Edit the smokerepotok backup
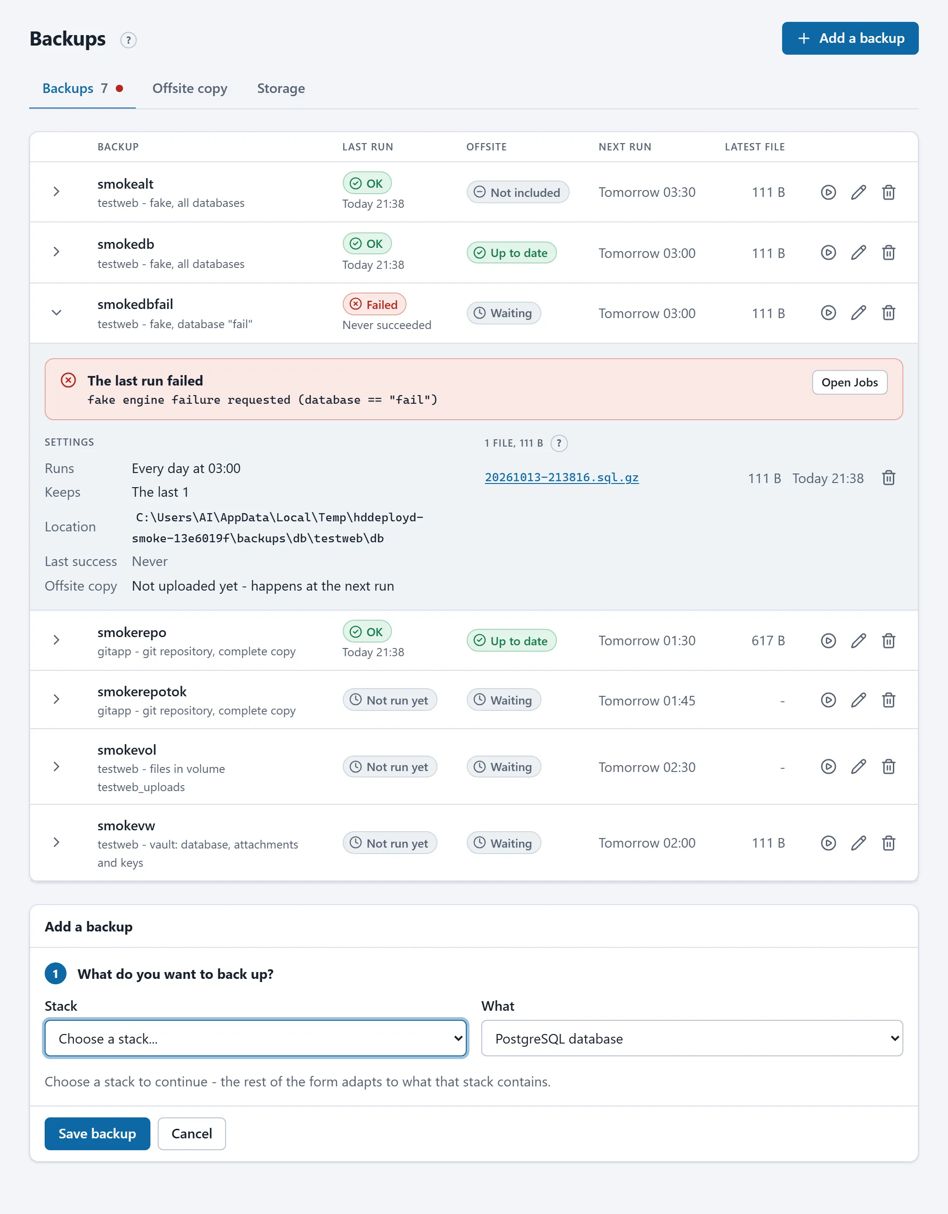 coord(859,700)
